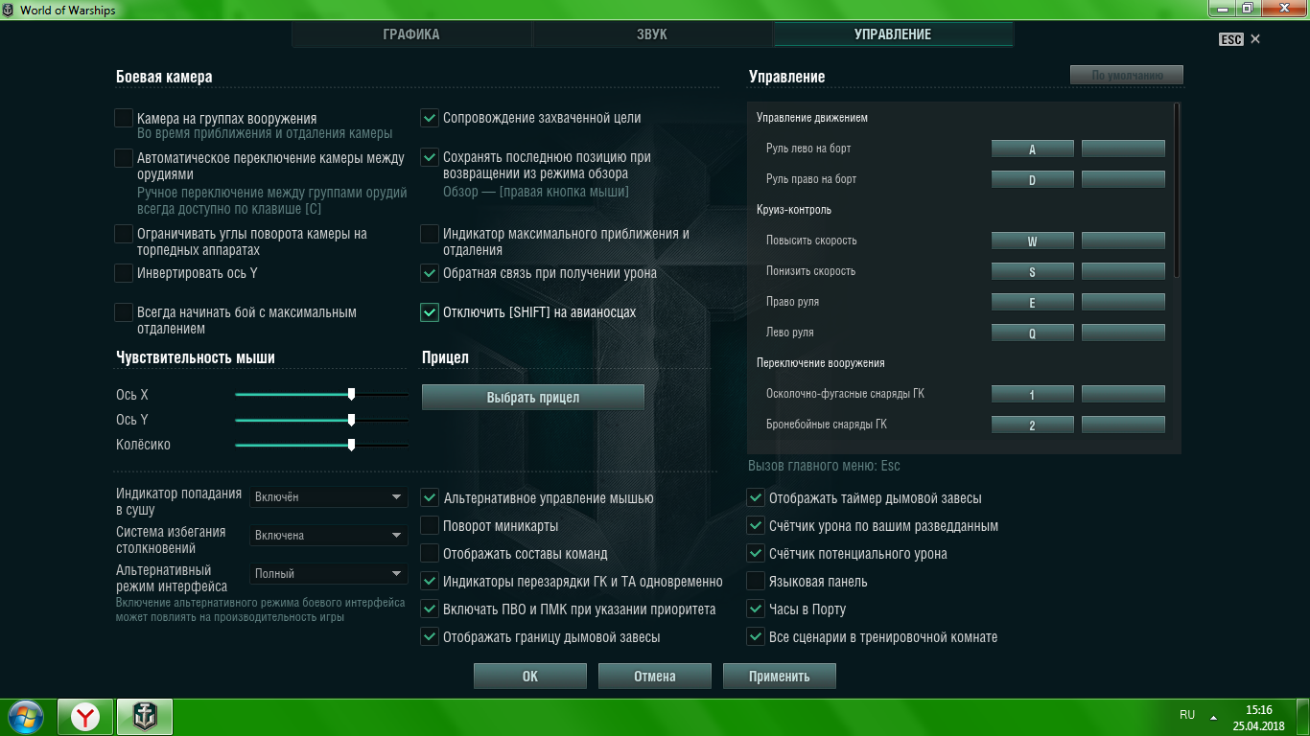The width and height of the screenshot is (1310, 736).
Task: Click Выбрать прицел button
Action: [x=533, y=397]
